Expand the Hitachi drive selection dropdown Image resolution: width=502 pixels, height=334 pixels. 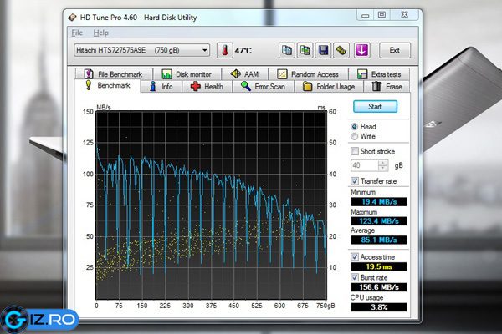point(141,50)
